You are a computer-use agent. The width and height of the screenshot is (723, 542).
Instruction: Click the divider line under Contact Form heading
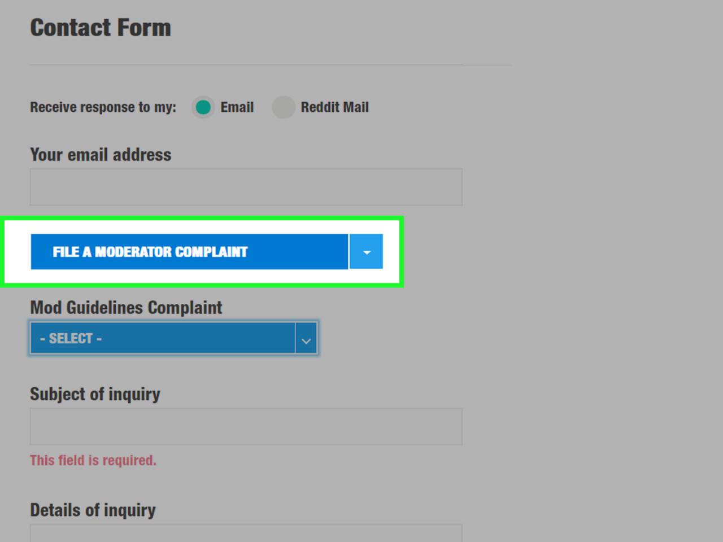click(270, 65)
